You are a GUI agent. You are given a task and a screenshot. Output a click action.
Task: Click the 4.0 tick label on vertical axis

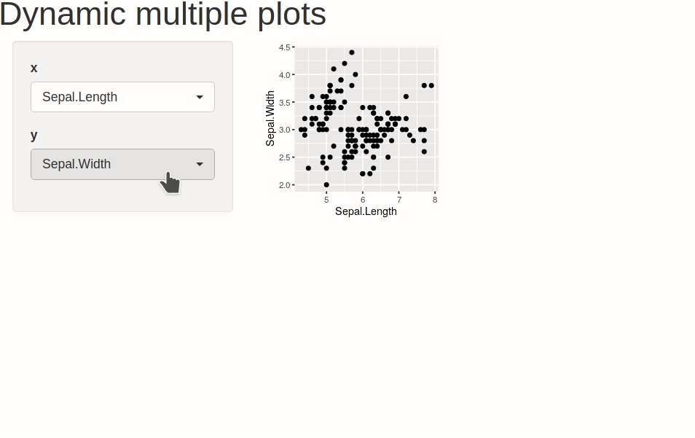click(x=284, y=75)
